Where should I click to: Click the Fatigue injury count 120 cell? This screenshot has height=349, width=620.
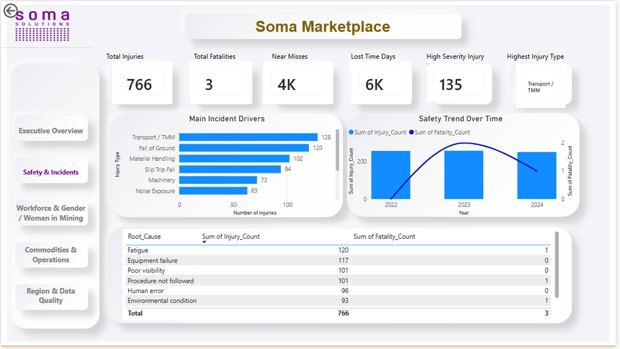tap(343, 250)
